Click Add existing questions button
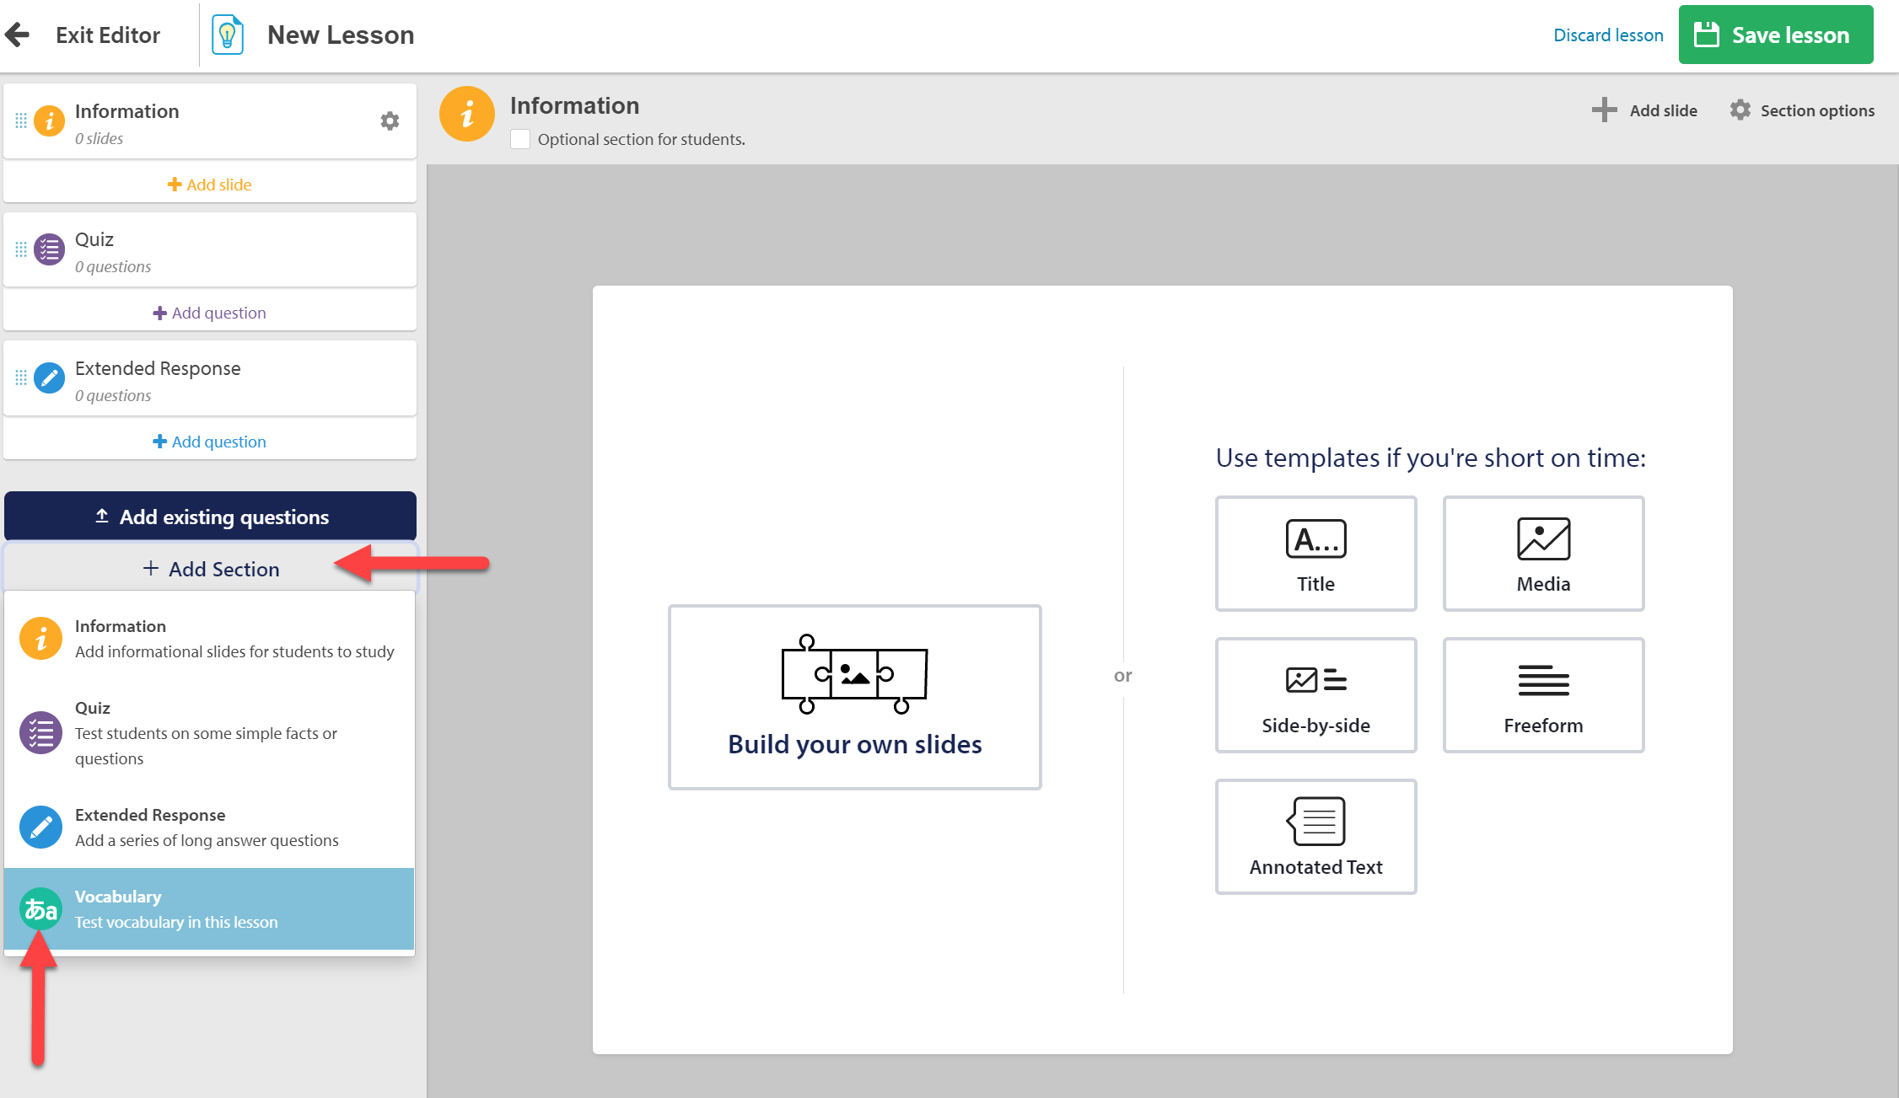 click(210, 517)
